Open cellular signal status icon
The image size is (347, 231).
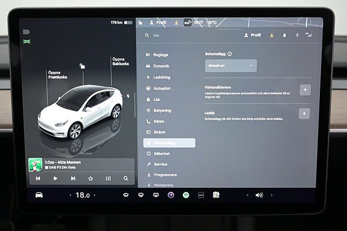(309, 35)
